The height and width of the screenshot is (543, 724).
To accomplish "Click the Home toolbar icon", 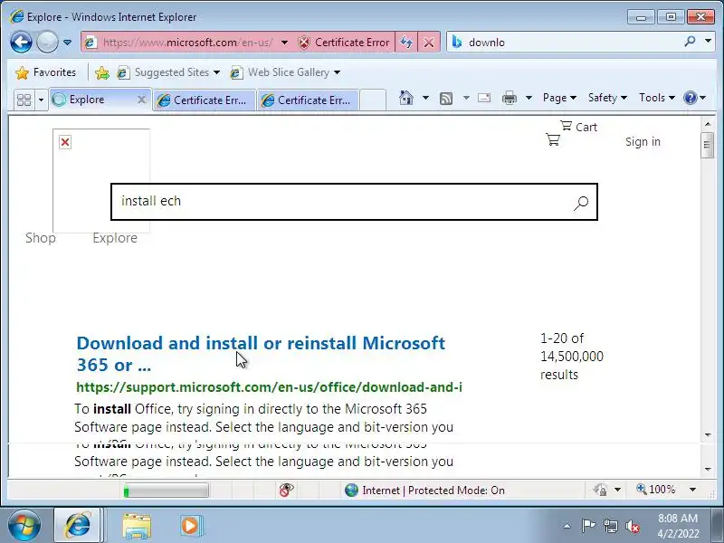I will pyautogui.click(x=405, y=98).
